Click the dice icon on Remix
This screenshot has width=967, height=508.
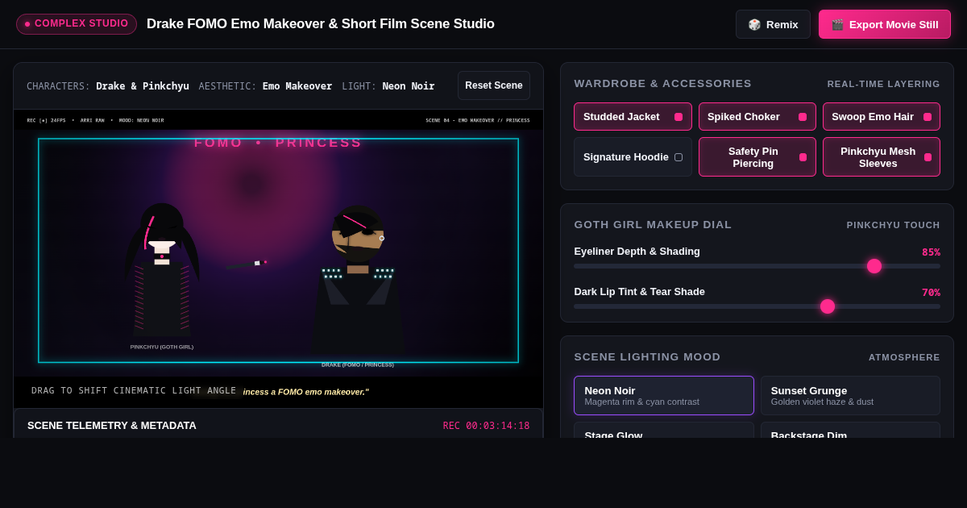[x=754, y=24]
